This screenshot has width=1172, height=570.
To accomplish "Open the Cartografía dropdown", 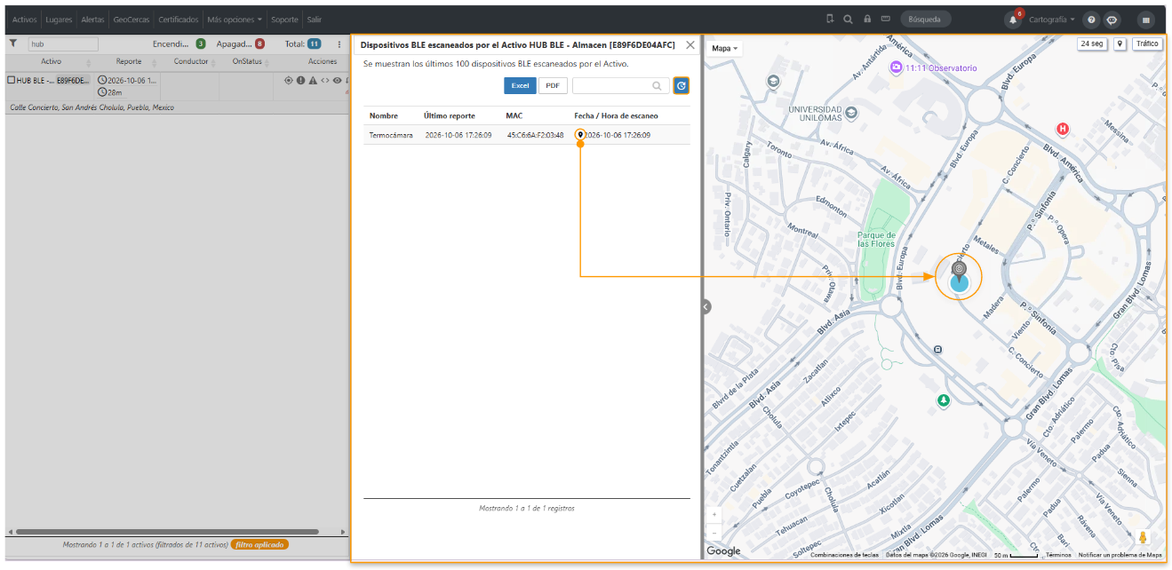I will (1052, 20).
